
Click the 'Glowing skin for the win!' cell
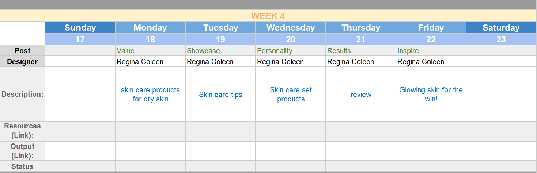(x=431, y=94)
